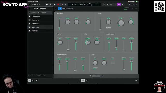Open the plug-in three-dots menu
The image size is (166, 93).
click(x=133, y=9)
